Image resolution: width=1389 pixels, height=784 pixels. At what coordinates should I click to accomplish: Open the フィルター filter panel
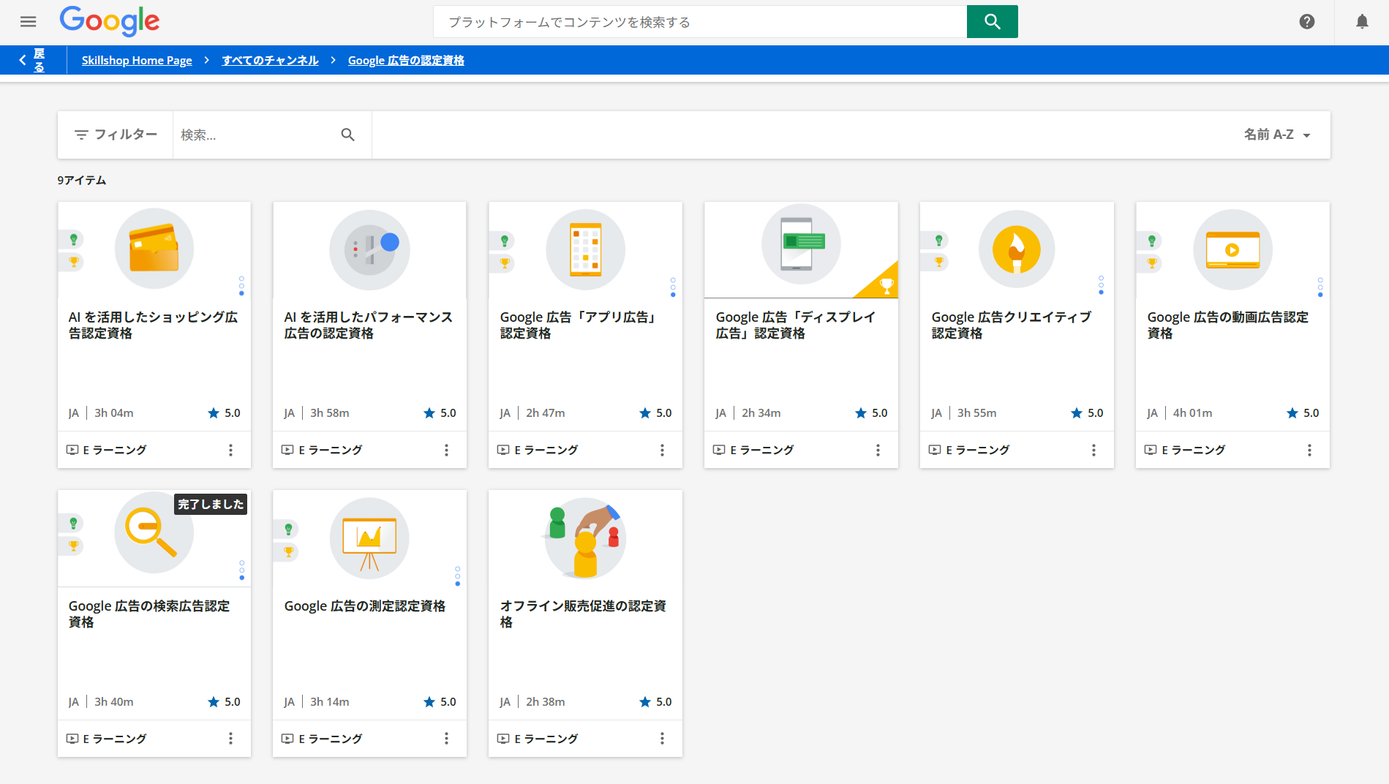(x=116, y=135)
